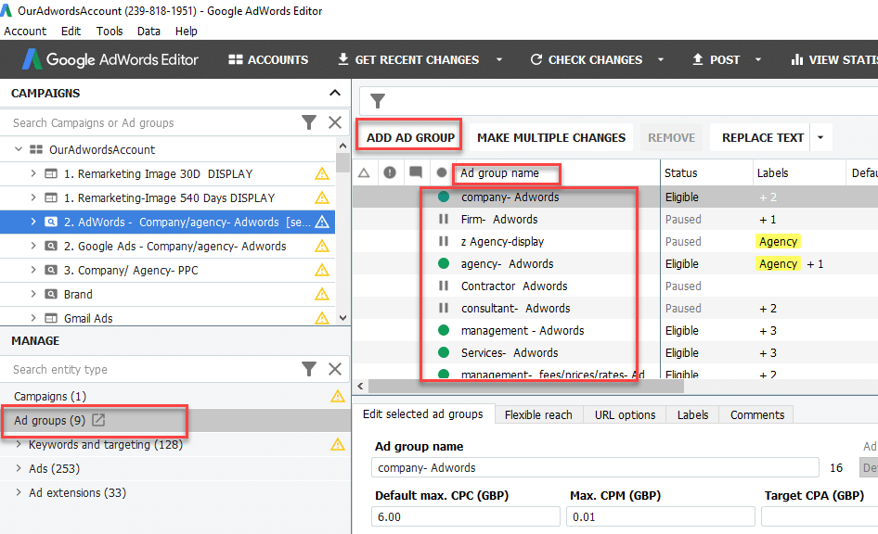Collapse the CAMPAIGNS panel with its chevron
The width and height of the screenshot is (878, 534).
point(334,93)
